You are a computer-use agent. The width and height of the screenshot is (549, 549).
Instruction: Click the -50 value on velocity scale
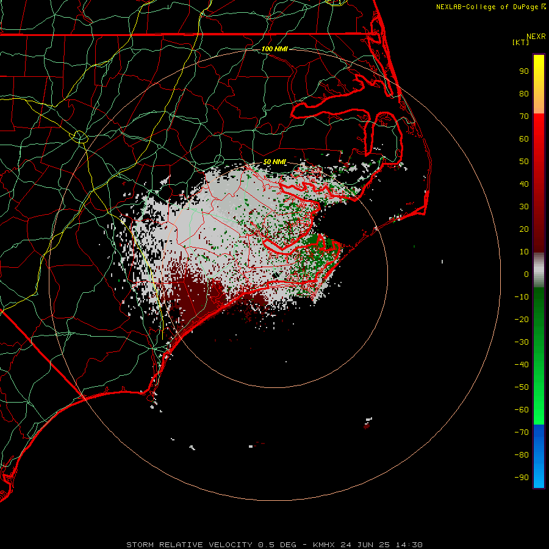coord(522,387)
